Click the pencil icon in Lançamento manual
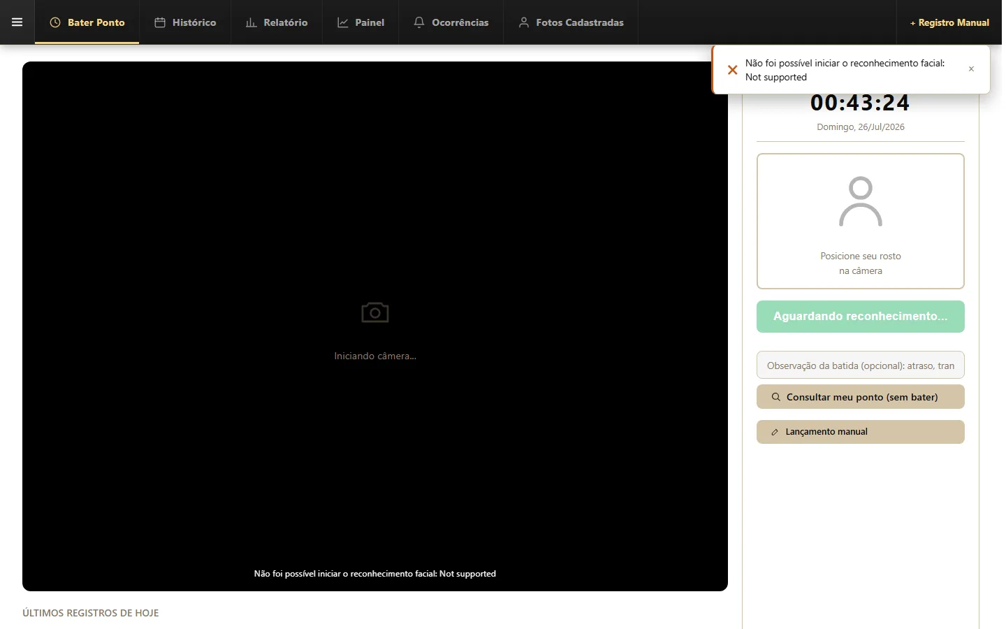The image size is (1006, 629). pos(775,432)
